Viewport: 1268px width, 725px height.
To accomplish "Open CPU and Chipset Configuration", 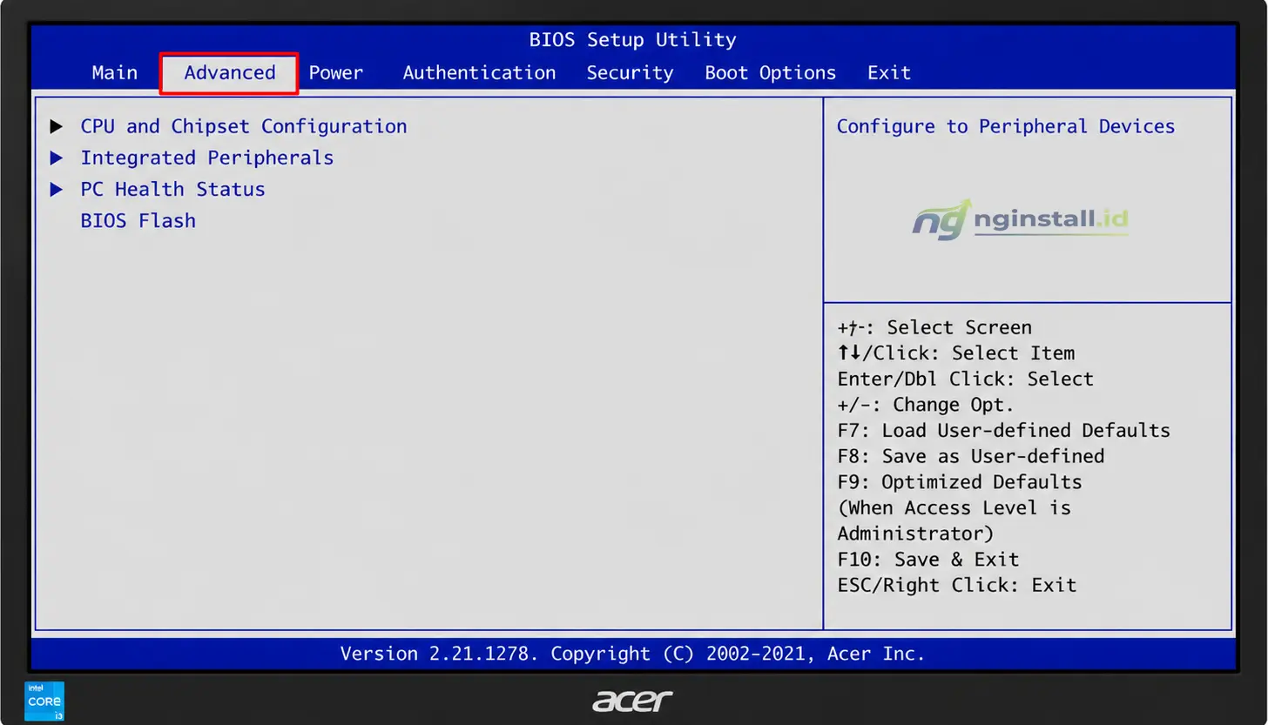I will (244, 126).
